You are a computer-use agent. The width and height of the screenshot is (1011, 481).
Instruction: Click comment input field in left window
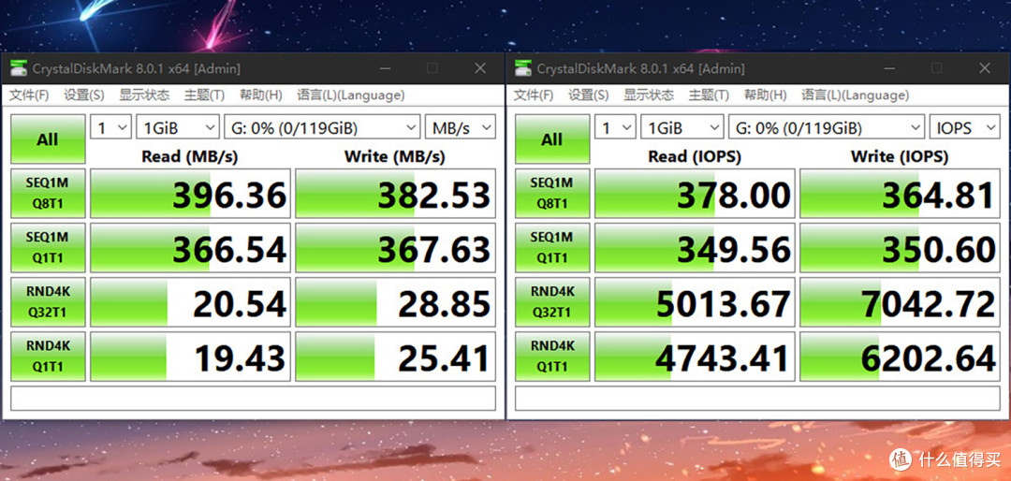(253, 399)
